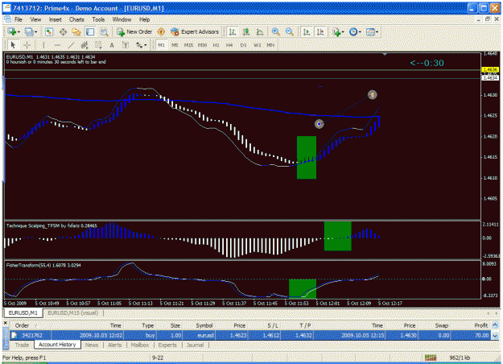The image size is (503, 364).
Task: Select the vertical line drawing tool
Action: 43,45
